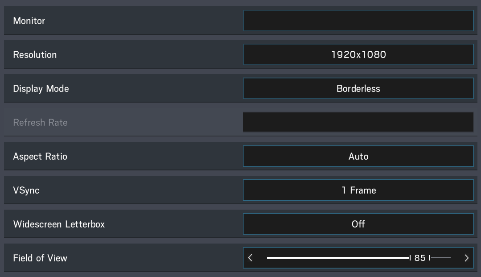Toggle Widescreen Letterbox from Off
Viewport: 481px width, 277px height.
[358, 224]
